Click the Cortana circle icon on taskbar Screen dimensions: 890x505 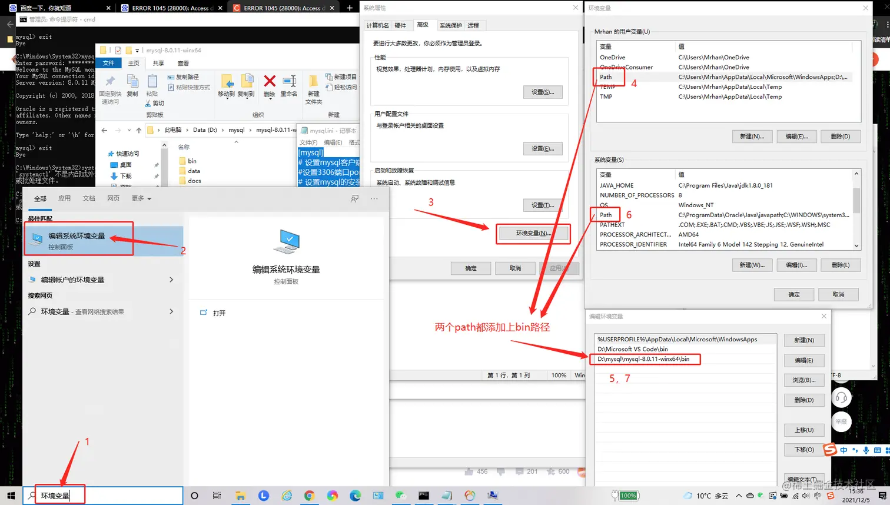point(194,496)
